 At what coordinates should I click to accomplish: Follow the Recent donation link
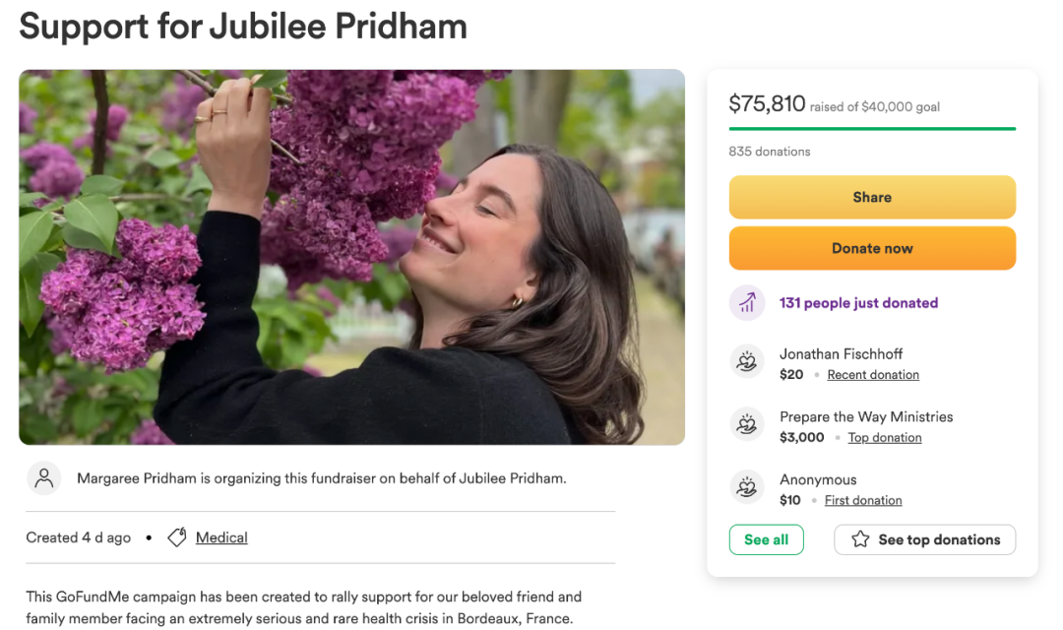point(873,375)
